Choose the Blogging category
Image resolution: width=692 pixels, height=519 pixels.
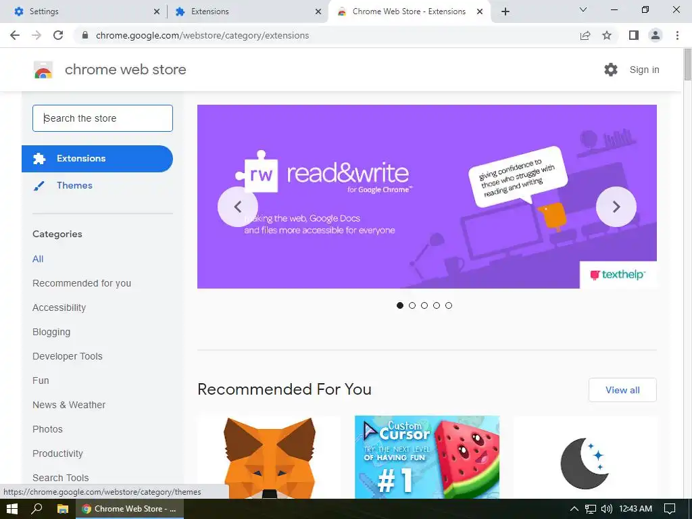tap(51, 332)
